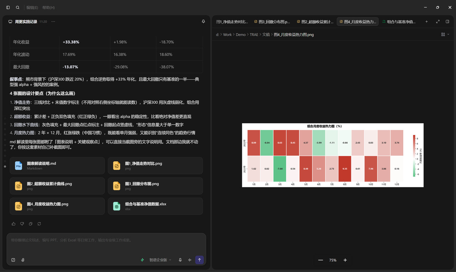The height and width of the screenshot is (272, 456).
Task: Copy the response text
Action: tap(31, 224)
